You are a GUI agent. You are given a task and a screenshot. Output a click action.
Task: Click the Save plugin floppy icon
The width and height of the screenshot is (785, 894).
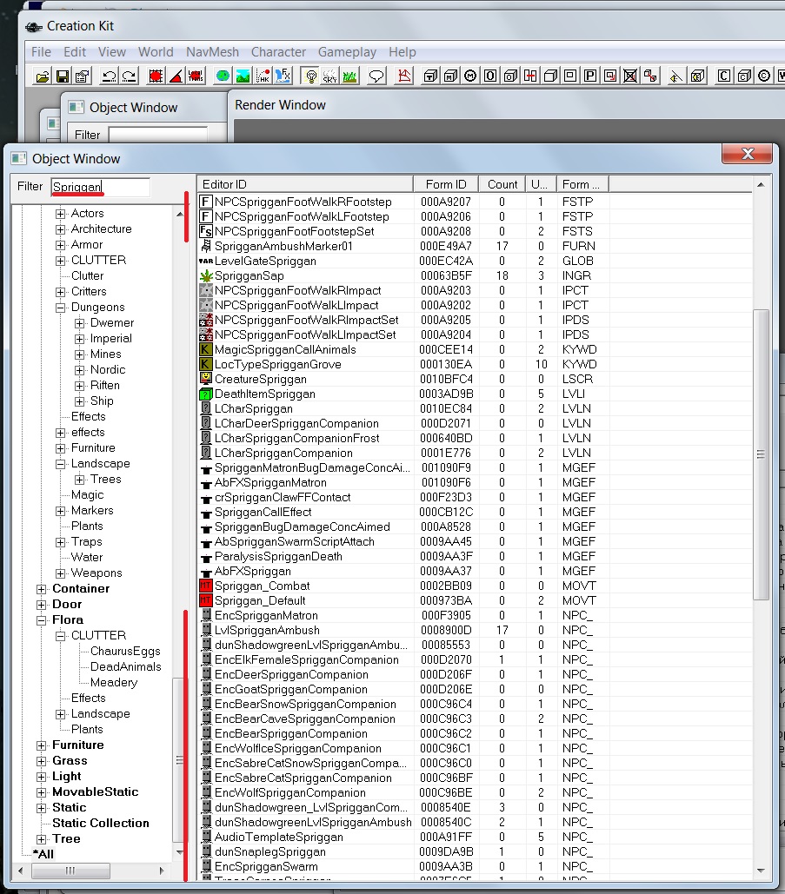(63, 76)
